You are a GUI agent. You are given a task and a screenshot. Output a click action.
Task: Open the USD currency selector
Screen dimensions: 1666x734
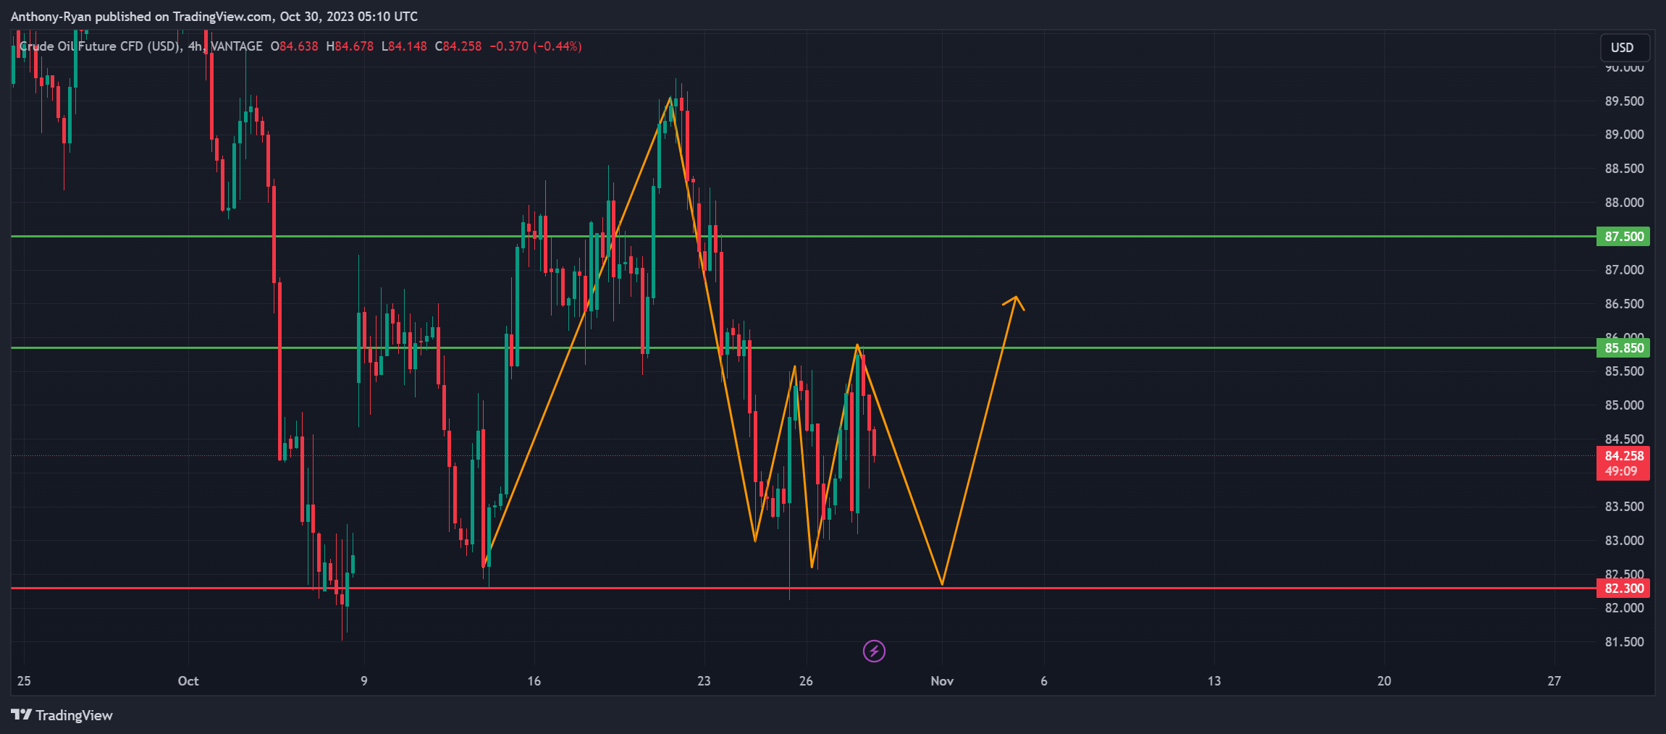pos(1625,47)
